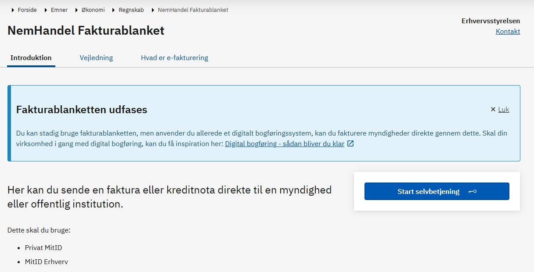534x272 pixels.
Task: Click the X icon beside Luk
Action: pyautogui.click(x=493, y=110)
